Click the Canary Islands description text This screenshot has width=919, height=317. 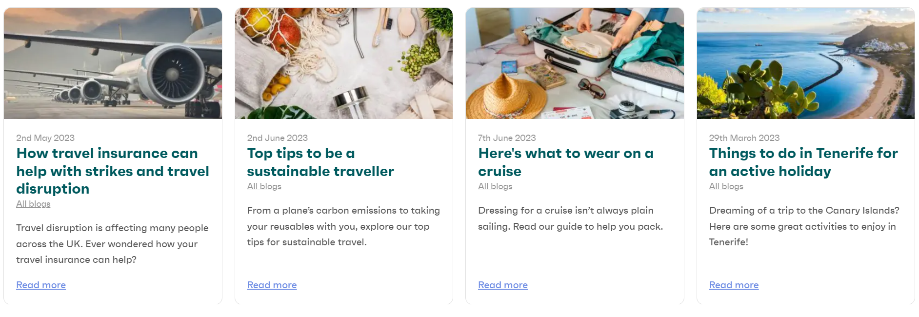tap(804, 226)
